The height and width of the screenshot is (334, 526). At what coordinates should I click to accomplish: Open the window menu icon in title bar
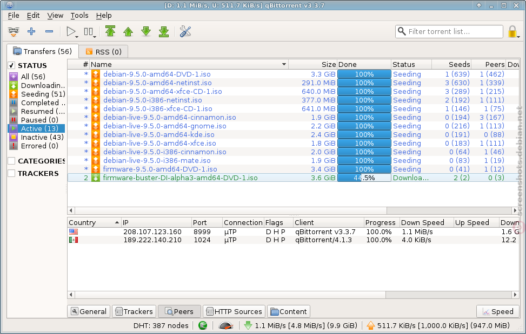point(9,5)
